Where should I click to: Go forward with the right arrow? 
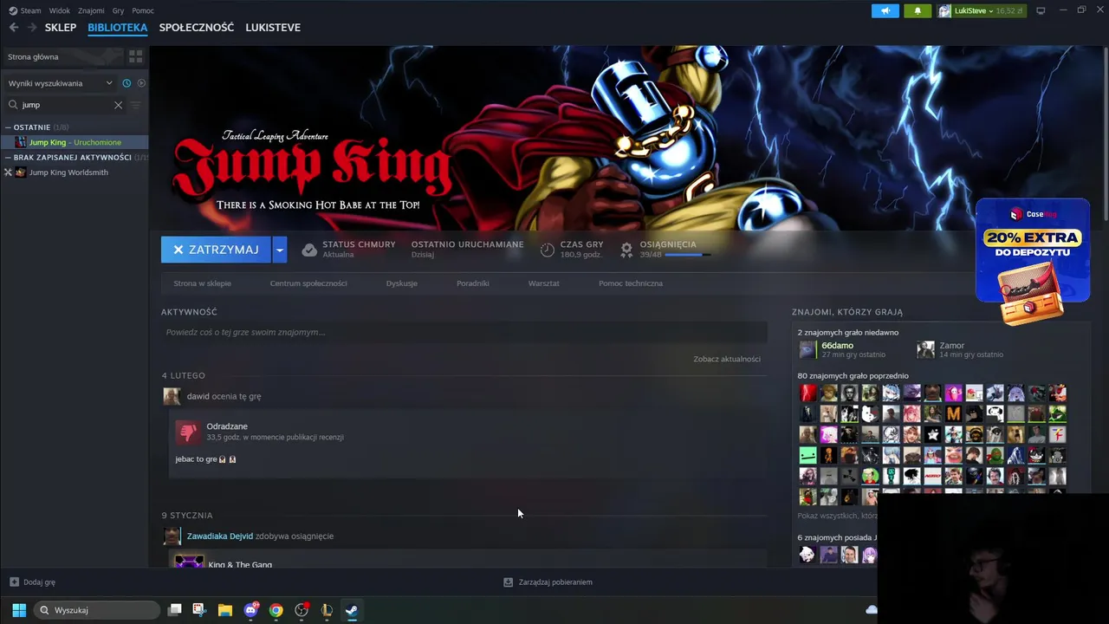tap(32, 28)
